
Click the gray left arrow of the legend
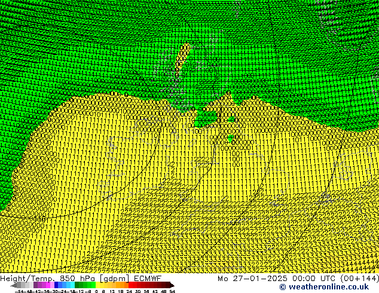tap(13, 285)
